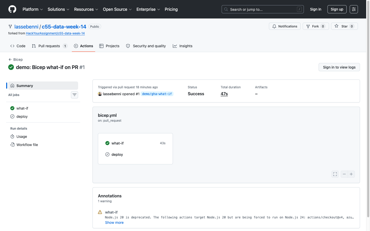Click lassebenni's avatar in trigger info
Screen dimensions: 370x231
click(x=100, y=94)
